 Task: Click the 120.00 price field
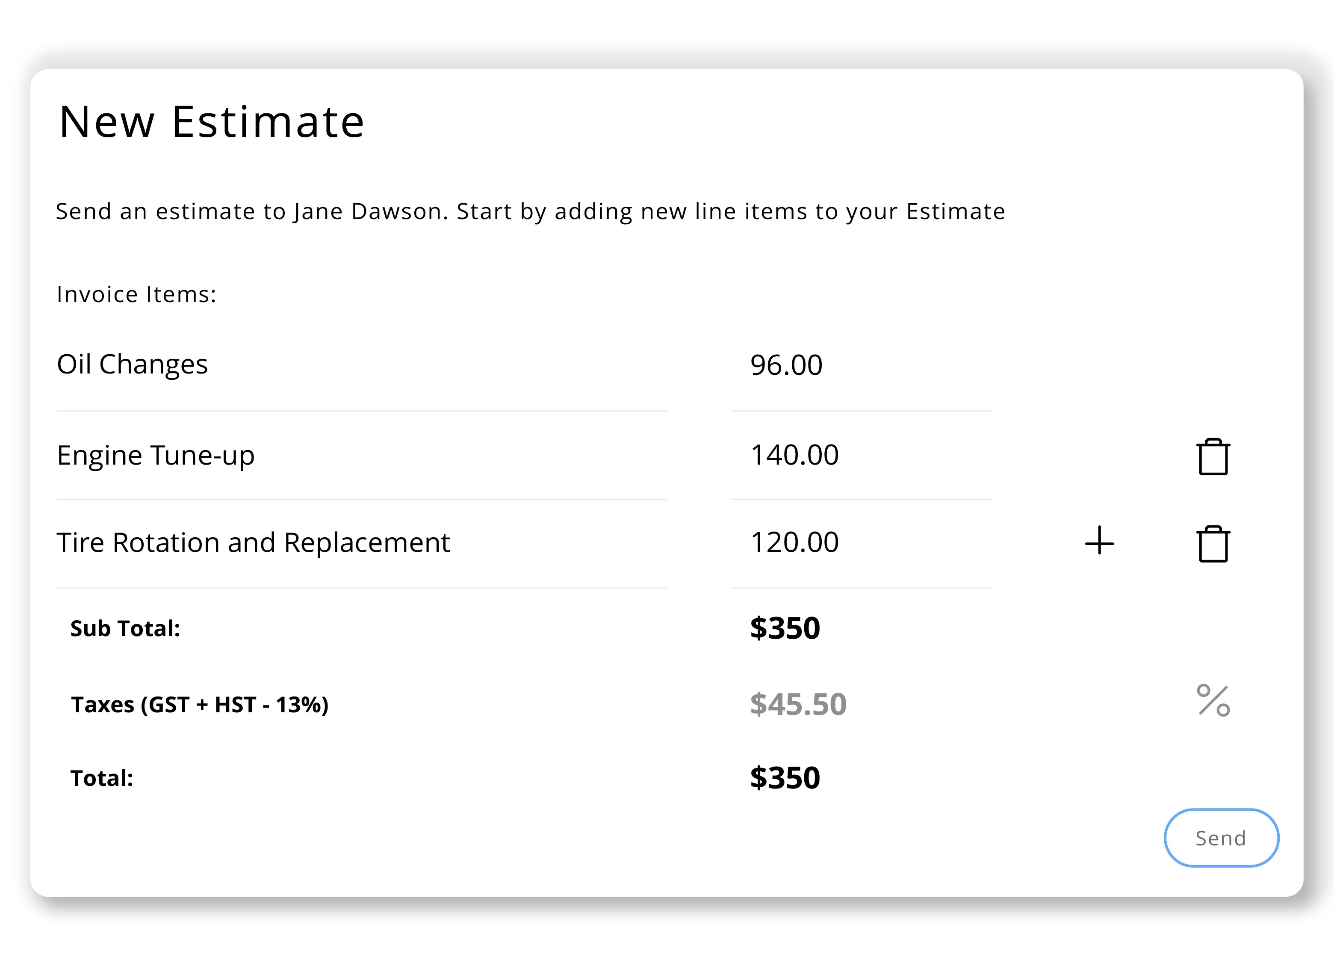[861, 543]
